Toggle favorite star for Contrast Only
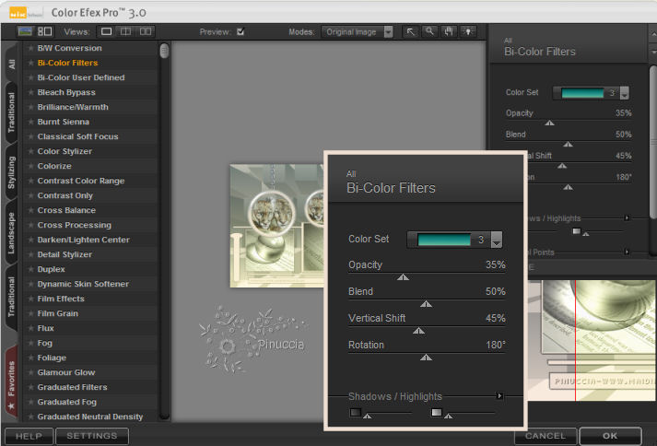The image size is (657, 446). click(x=31, y=195)
